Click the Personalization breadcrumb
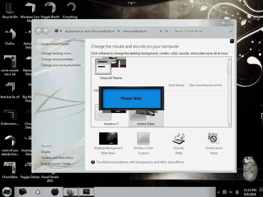 135,31
